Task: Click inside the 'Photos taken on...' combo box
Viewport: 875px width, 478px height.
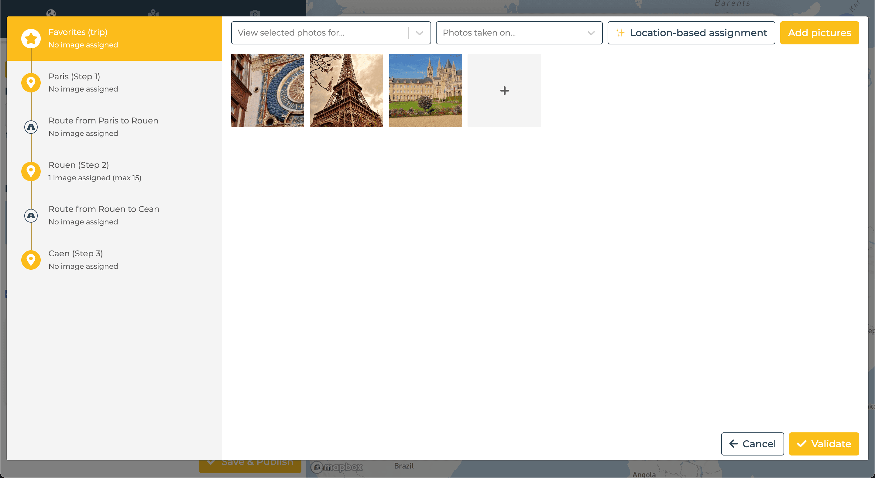Action: (519, 33)
